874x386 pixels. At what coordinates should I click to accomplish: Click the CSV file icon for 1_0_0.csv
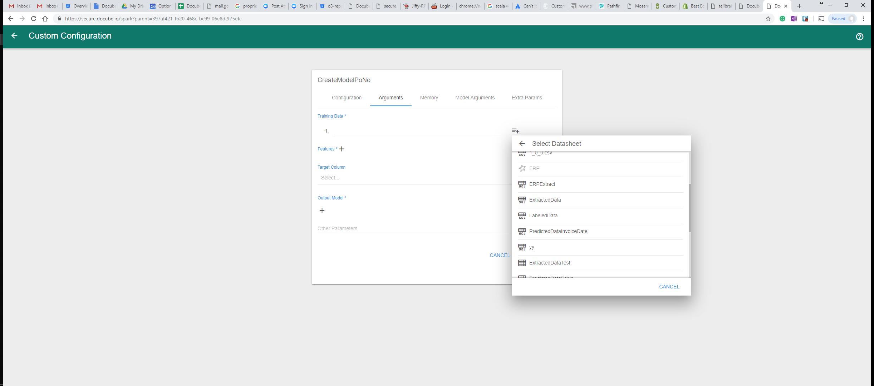coord(522,153)
